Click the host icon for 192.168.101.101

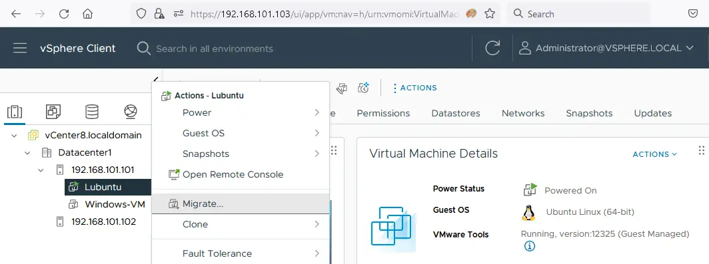(60, 170)
